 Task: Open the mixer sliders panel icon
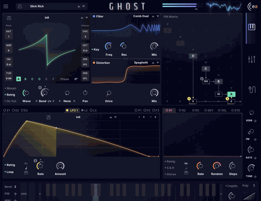pos(252,59)
